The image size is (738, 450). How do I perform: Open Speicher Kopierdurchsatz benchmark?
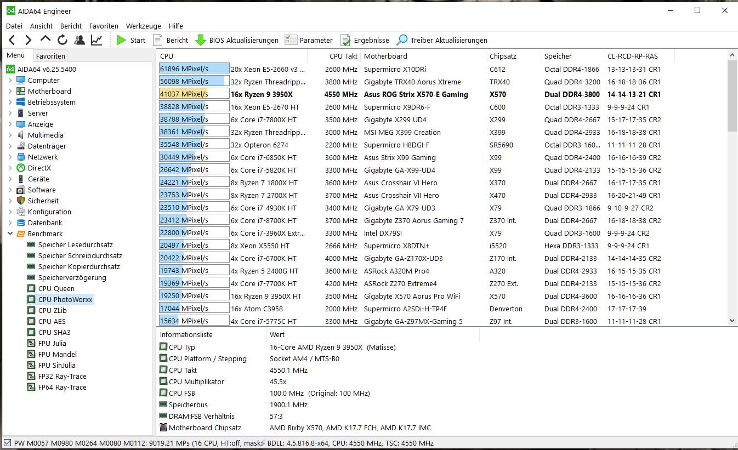[x=73, y=266]
